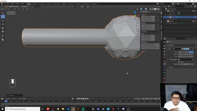197x111 pixels.
Task: Open the Output properties tab icon
Action: coord(164,49)
